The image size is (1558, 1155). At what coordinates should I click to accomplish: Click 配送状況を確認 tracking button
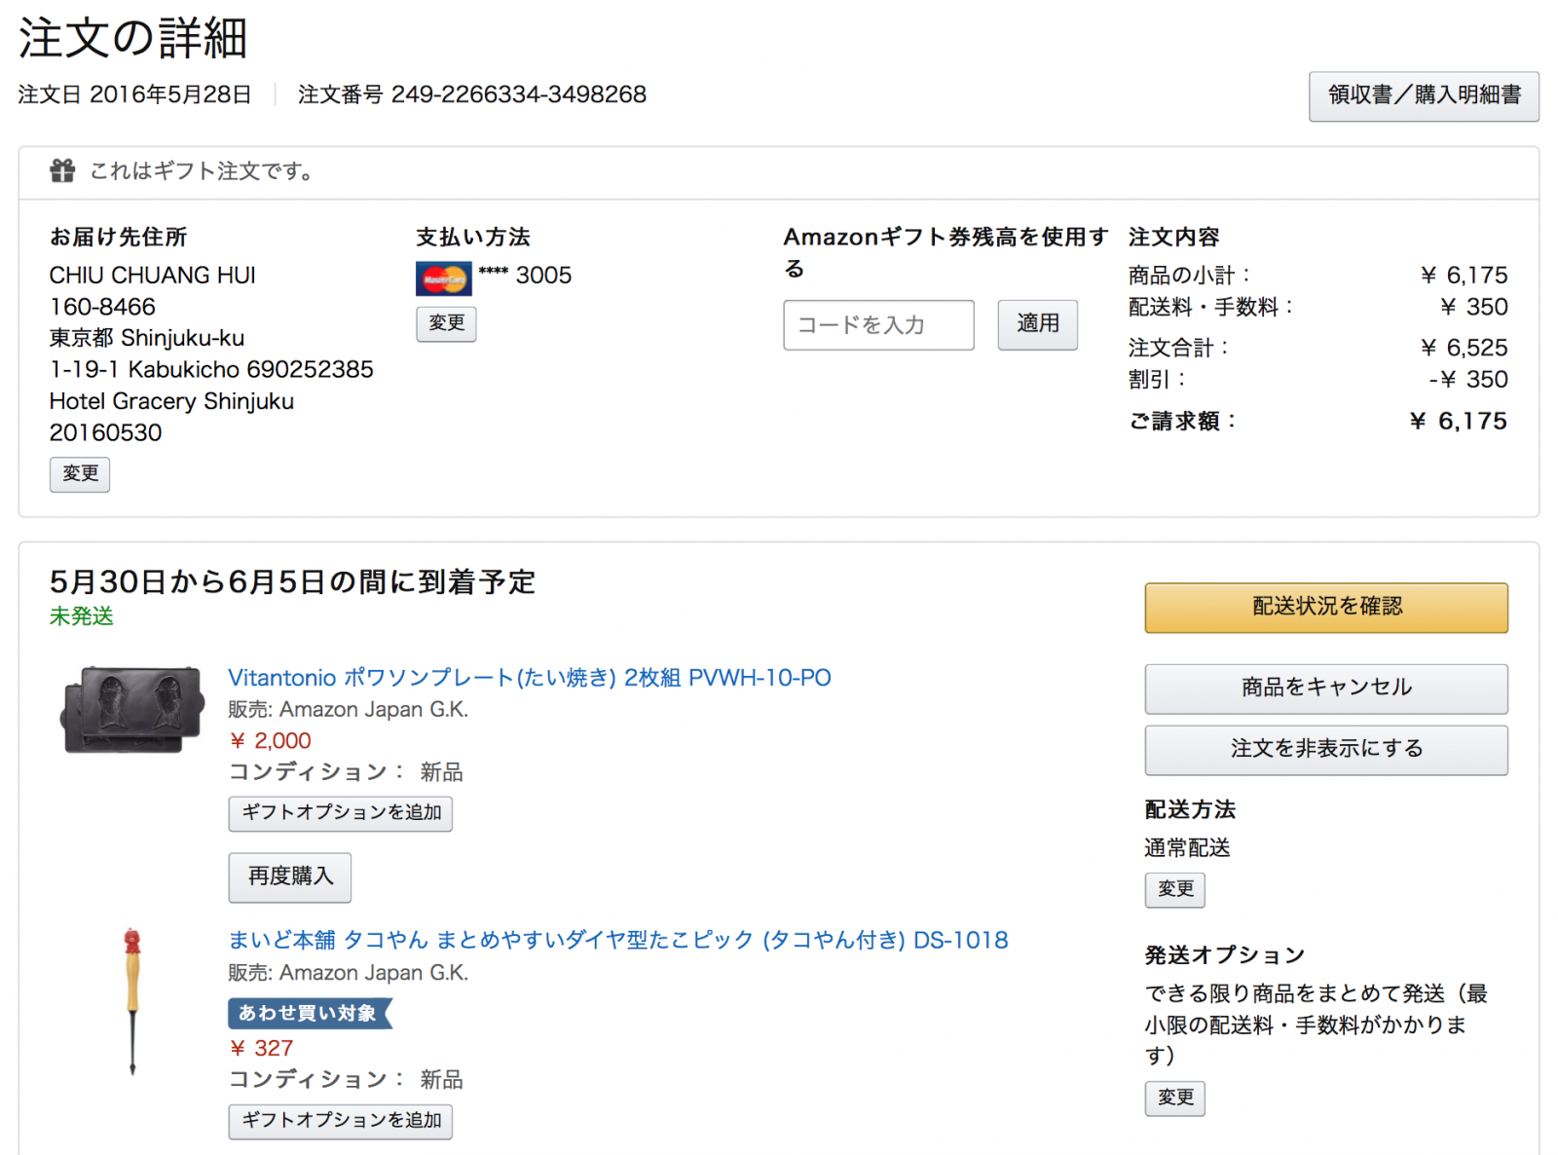coord(1326,608)
